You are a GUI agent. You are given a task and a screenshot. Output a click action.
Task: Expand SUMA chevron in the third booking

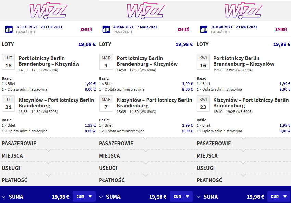pos(198,197)
